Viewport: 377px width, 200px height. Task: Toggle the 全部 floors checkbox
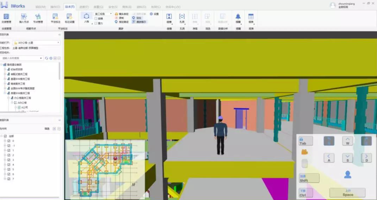tap(5, 136)
